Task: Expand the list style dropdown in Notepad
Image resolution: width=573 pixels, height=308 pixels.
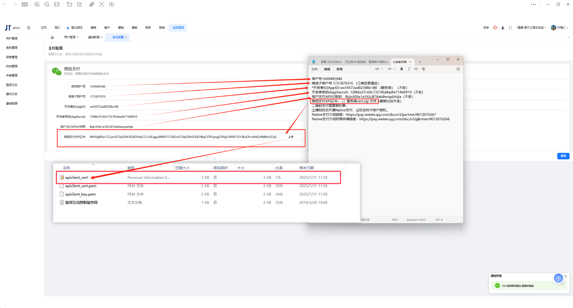Action: tap(391, 69)
